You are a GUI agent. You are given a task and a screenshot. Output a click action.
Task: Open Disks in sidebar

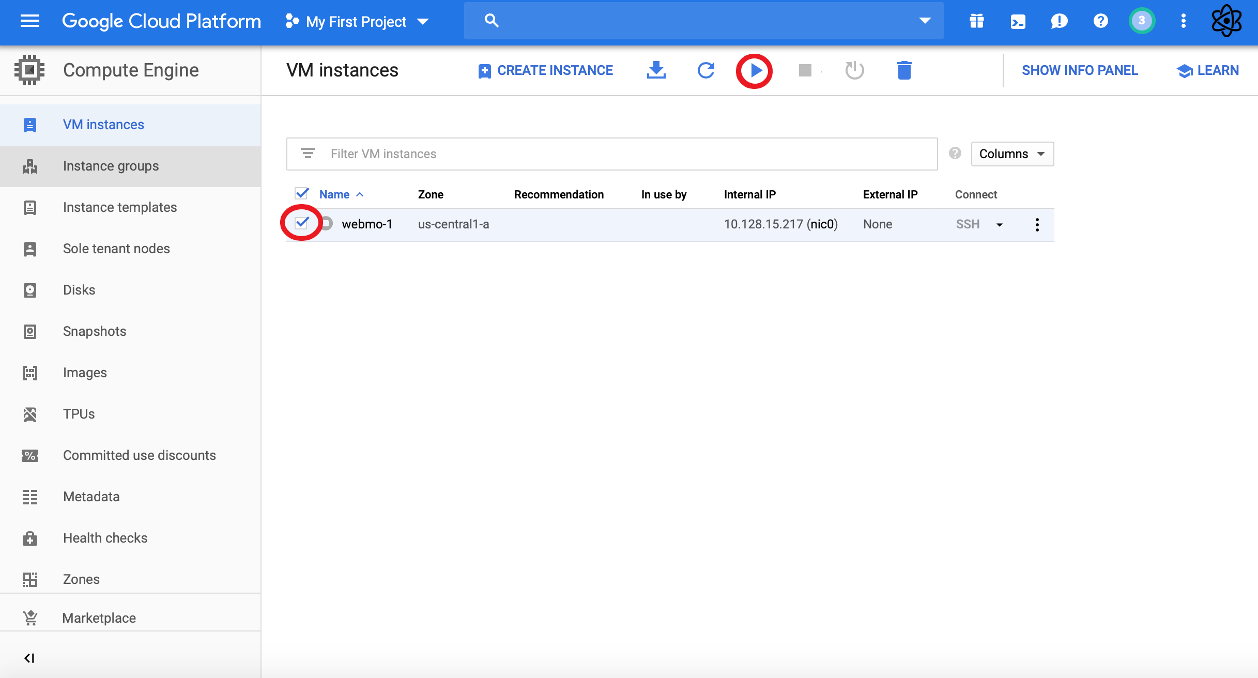click(x=130, y=290)
